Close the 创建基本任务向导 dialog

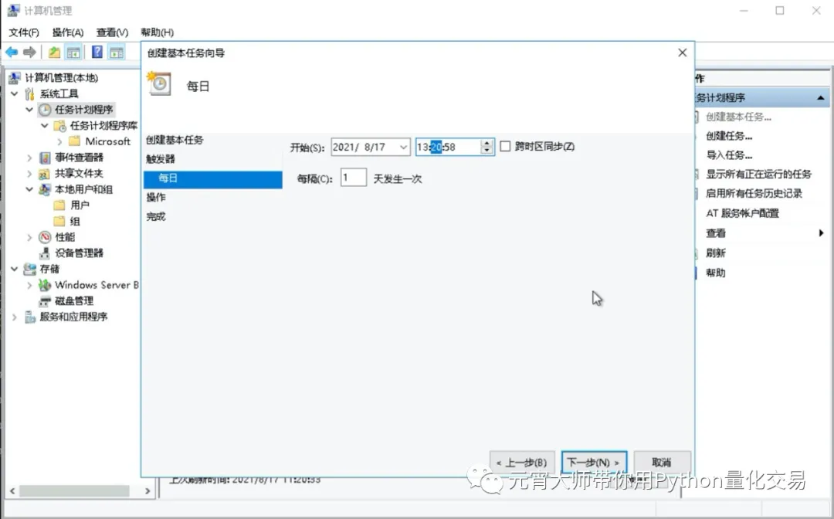[x=683, y=53]
